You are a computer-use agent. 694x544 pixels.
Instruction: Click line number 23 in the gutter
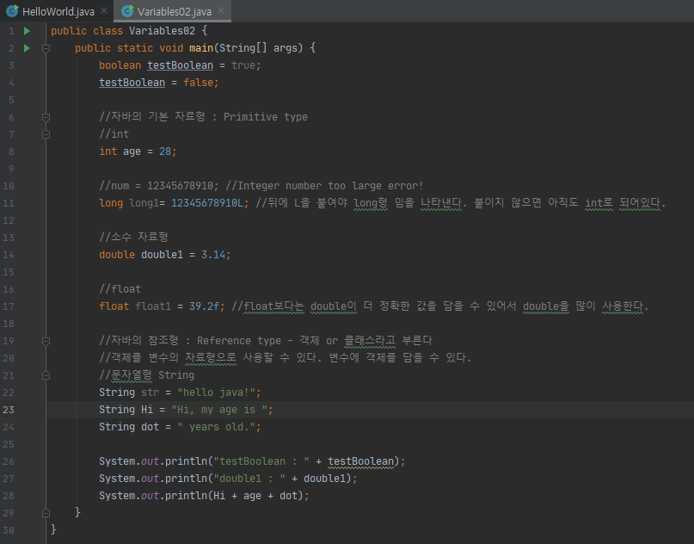tap(9, 410)
